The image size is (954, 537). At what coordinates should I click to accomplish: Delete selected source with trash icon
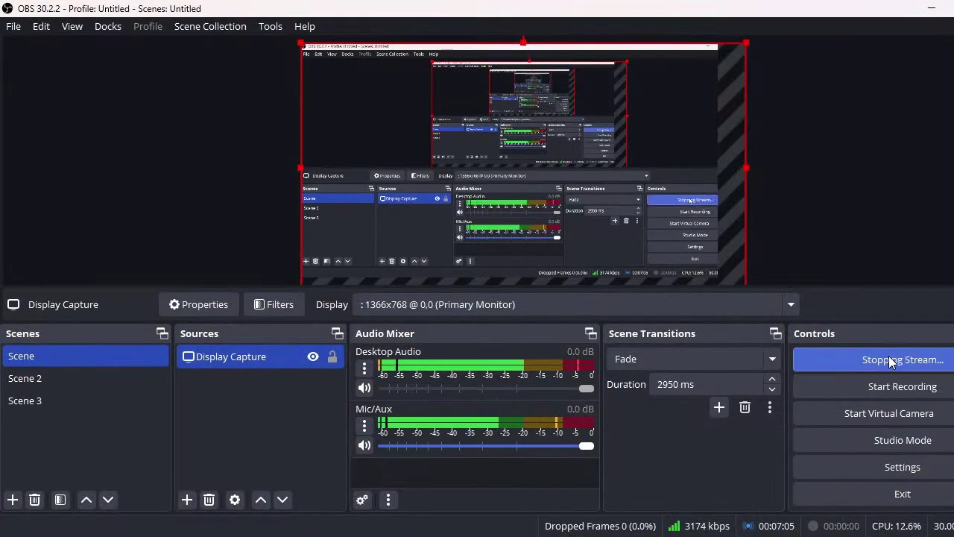[209, 500]
